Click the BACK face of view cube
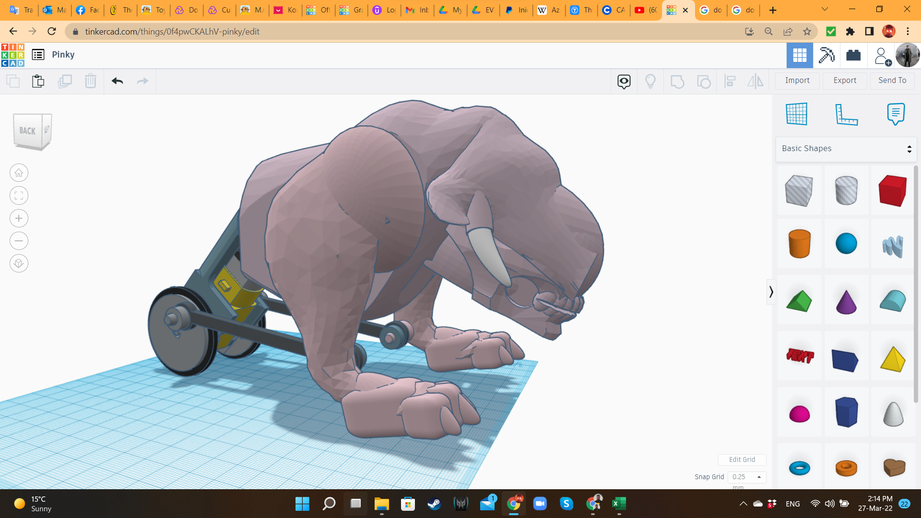The height and width of the screenshot is (518, 921). click(x=28, y=131)
